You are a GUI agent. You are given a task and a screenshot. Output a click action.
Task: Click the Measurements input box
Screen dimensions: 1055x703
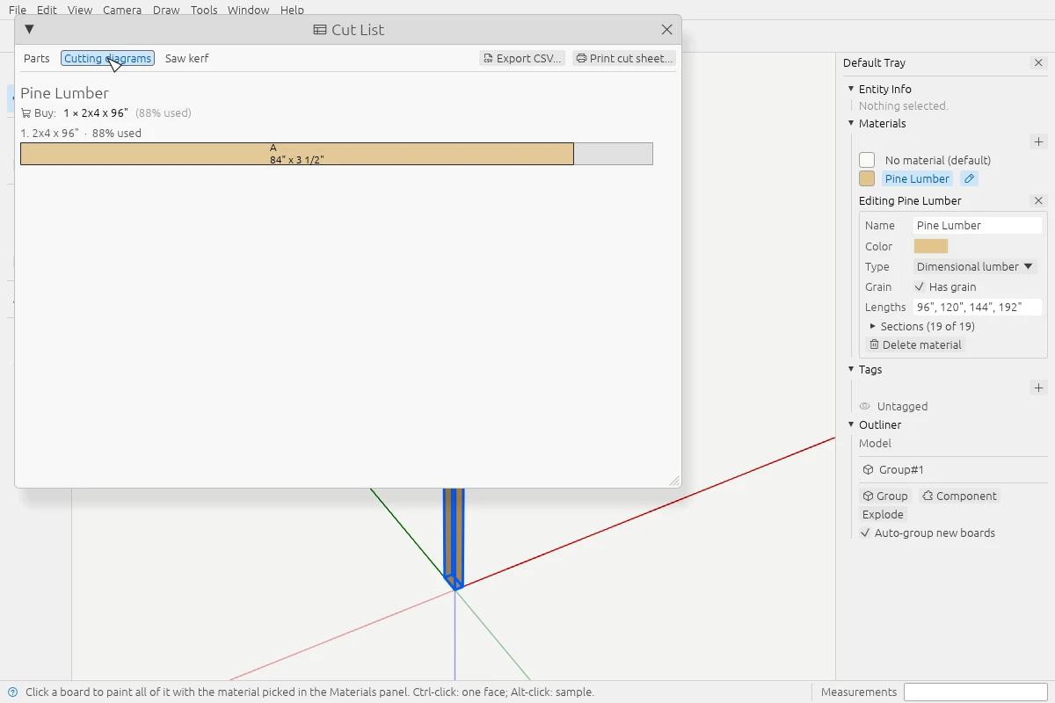974,692
